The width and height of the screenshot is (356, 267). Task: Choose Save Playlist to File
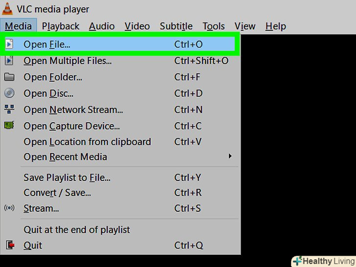pos(67,178)
